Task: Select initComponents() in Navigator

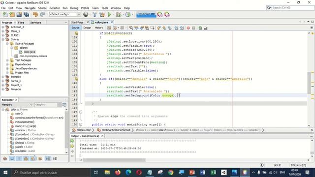Action: 25,122
